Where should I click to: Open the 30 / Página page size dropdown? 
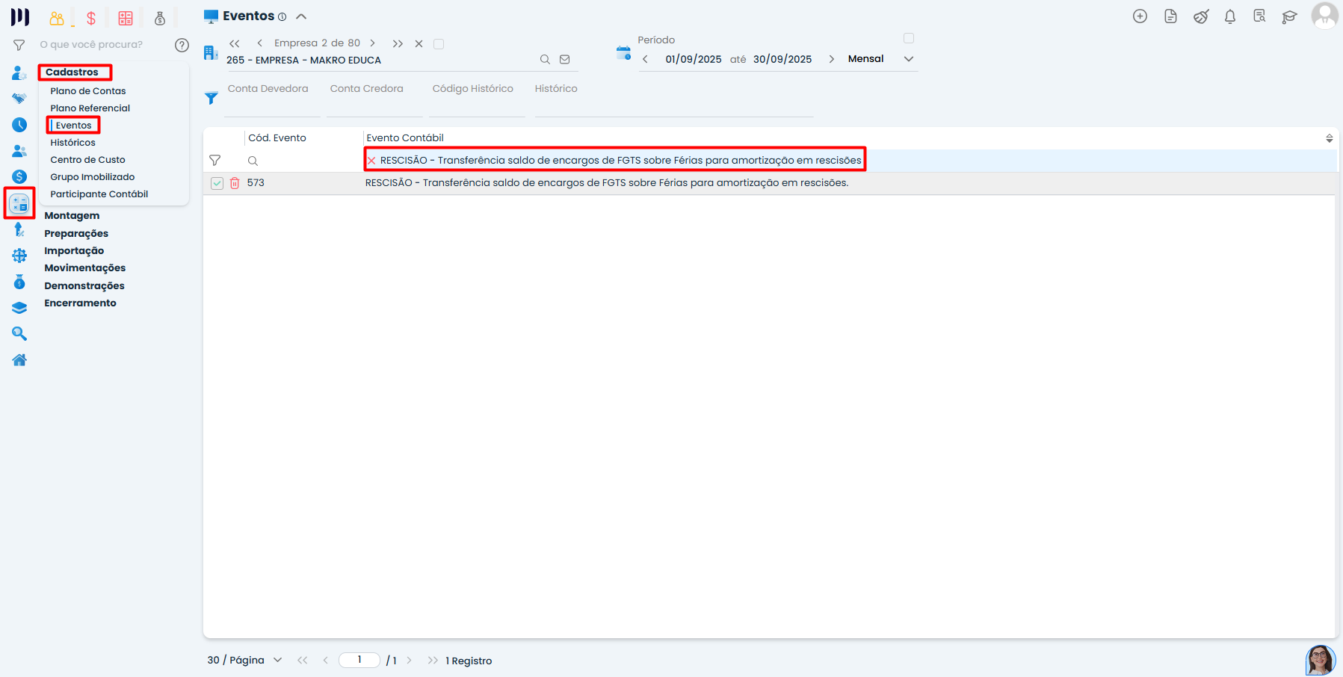click(x=245, y=661)
